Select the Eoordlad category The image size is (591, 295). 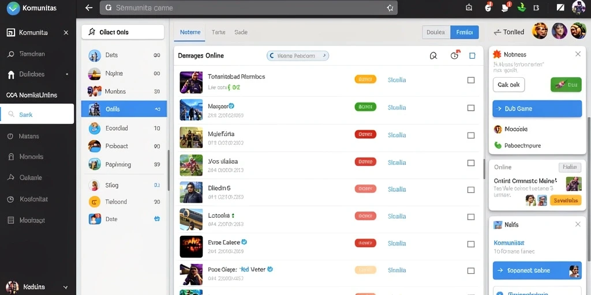coord(124,128)
